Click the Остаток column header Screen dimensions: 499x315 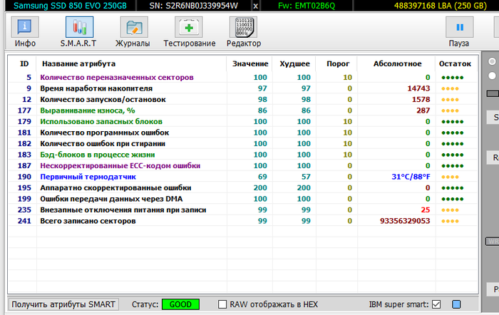[455, 64]
